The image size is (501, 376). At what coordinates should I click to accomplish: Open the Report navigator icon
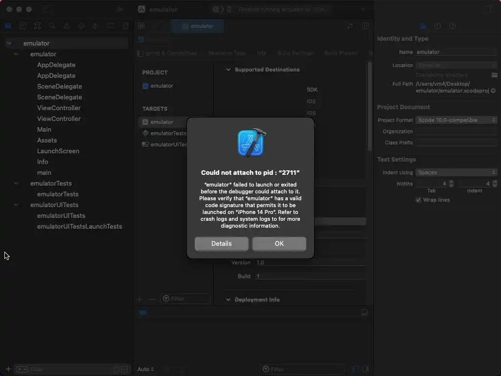[126, 26]
